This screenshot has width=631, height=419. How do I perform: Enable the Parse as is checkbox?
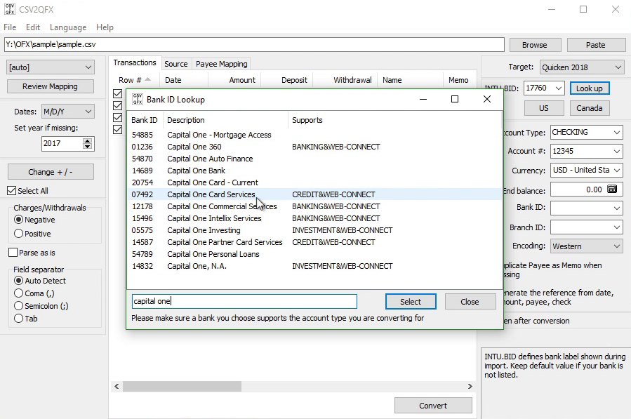[13, 253]
